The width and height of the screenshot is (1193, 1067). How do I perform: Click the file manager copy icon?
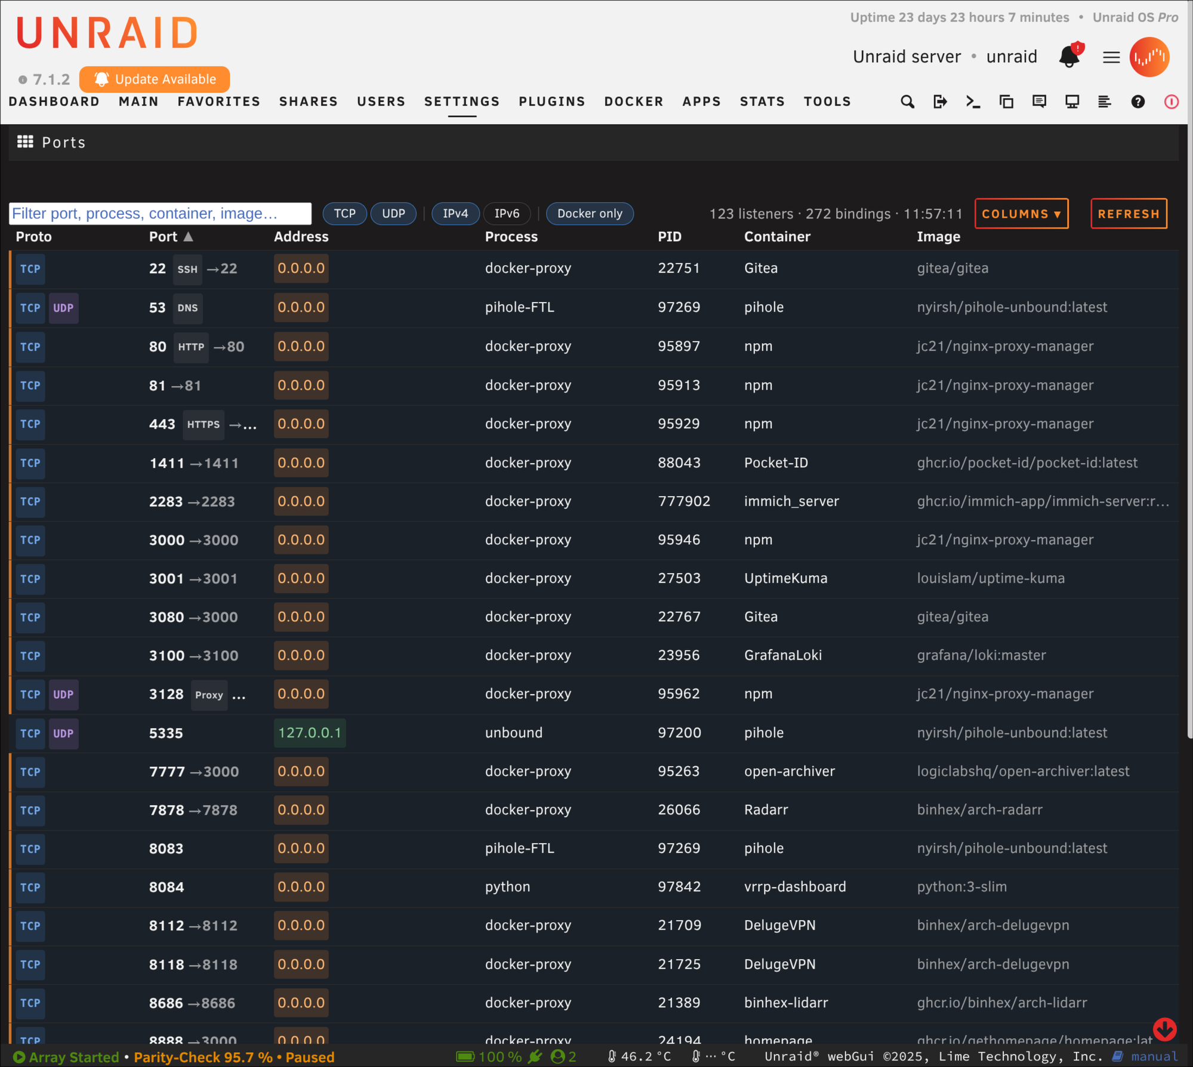1006,102
